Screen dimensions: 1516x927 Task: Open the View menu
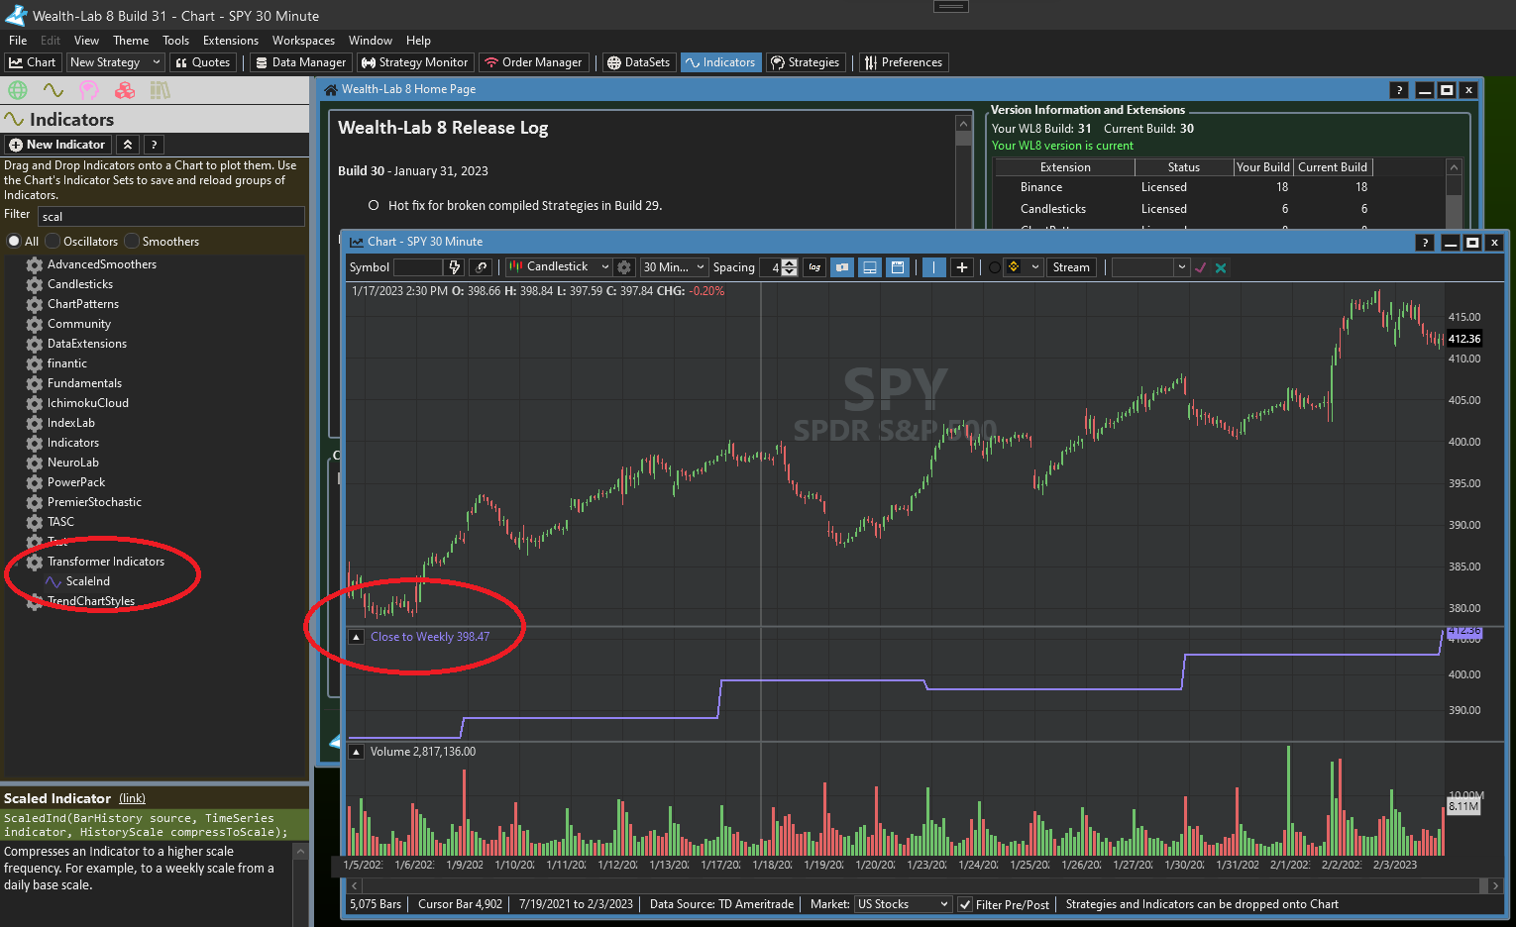[86, 41]
